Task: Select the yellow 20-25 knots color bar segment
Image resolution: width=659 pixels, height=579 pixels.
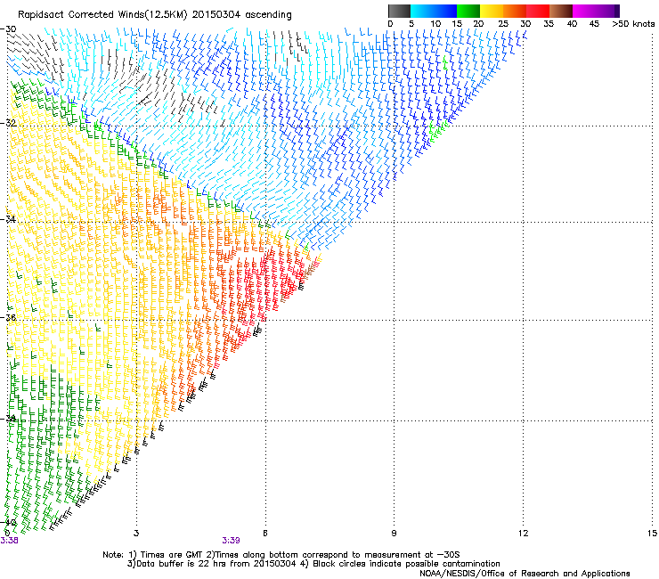Action: [492, 11]
